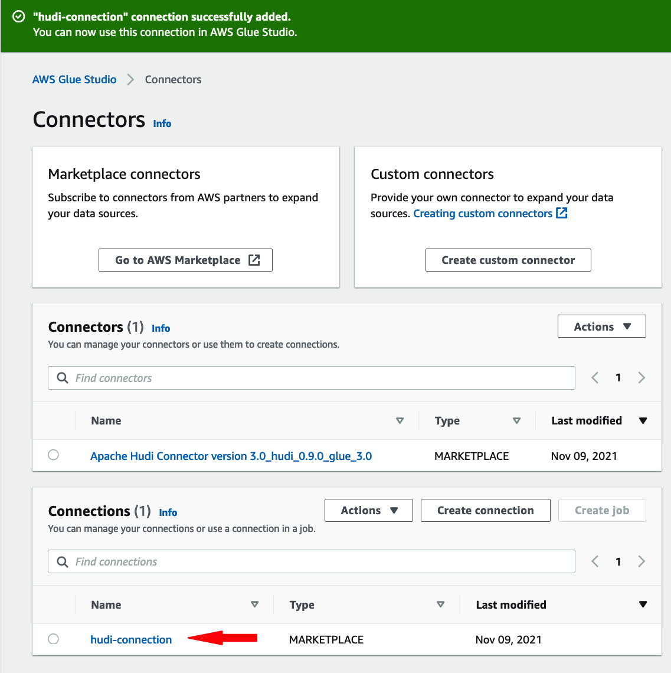Image resolution: width=671 pixels, height=673 pixels.
Task: Select page 1 in Connections pagination
Action: (x=618, y=561)
